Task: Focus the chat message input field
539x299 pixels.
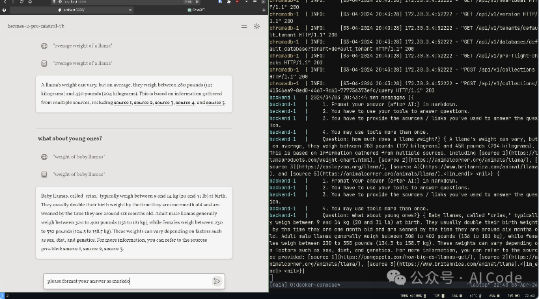Action: (x=127, y=281)
